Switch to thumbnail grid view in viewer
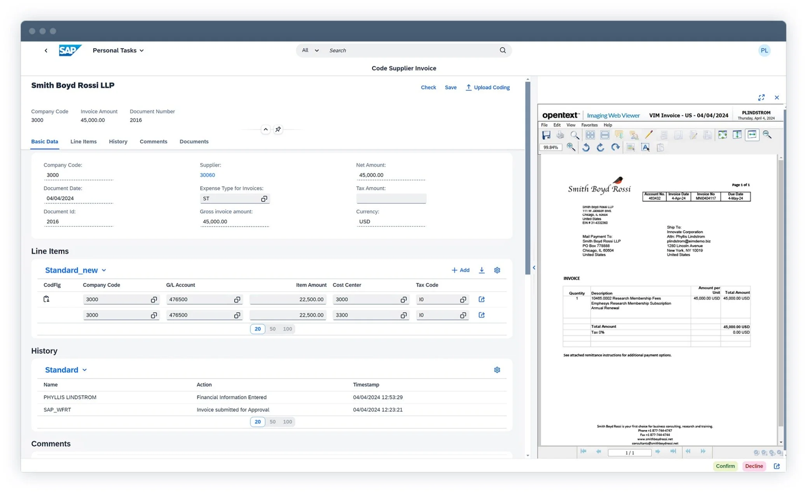The height and width of the screenshot is (493, 807). [x=590, y=135]
